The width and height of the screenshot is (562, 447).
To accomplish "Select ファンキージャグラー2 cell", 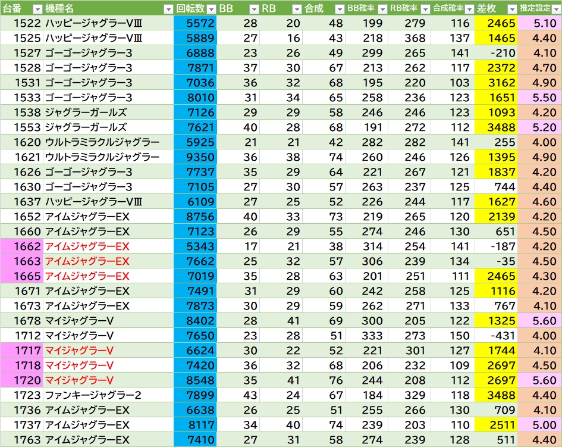I will [108, 395].
